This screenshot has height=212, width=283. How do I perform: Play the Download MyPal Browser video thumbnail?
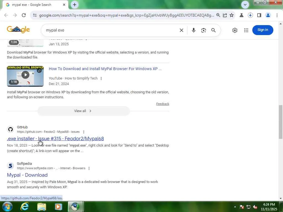pos(25,76)
